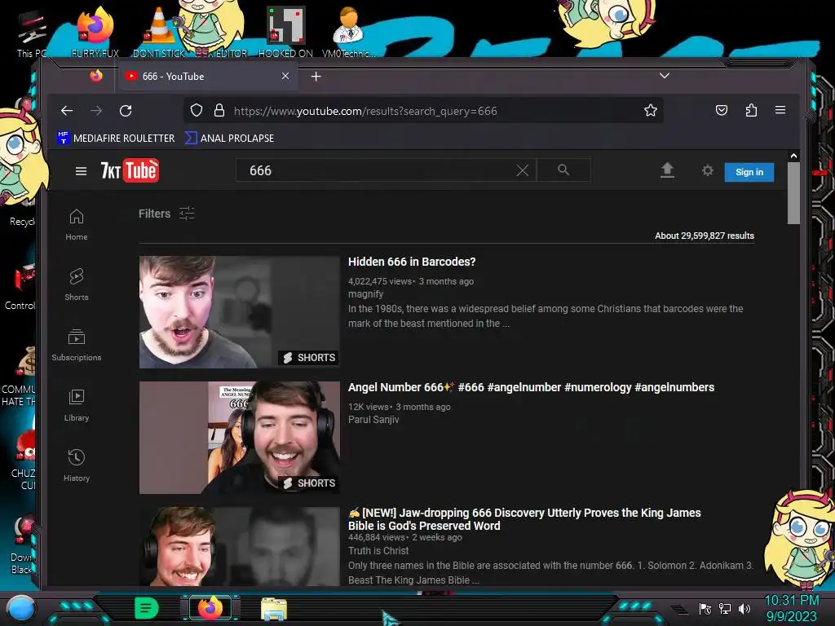Viewport: 835px width, 626px height.
Task: Close the 666 - YouTube tab
Action: click(285, 76)
